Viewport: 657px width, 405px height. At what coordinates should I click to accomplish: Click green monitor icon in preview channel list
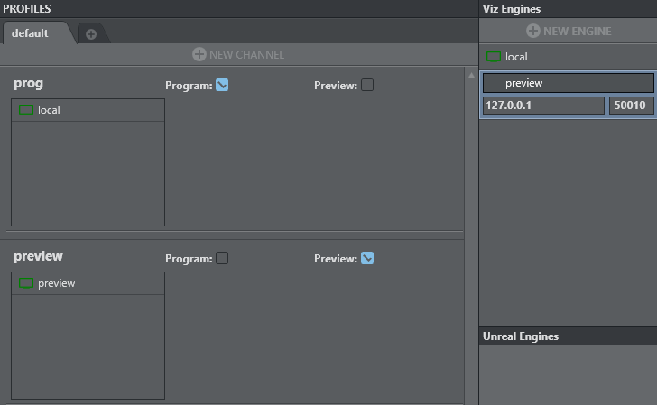[x=26, y=283]
